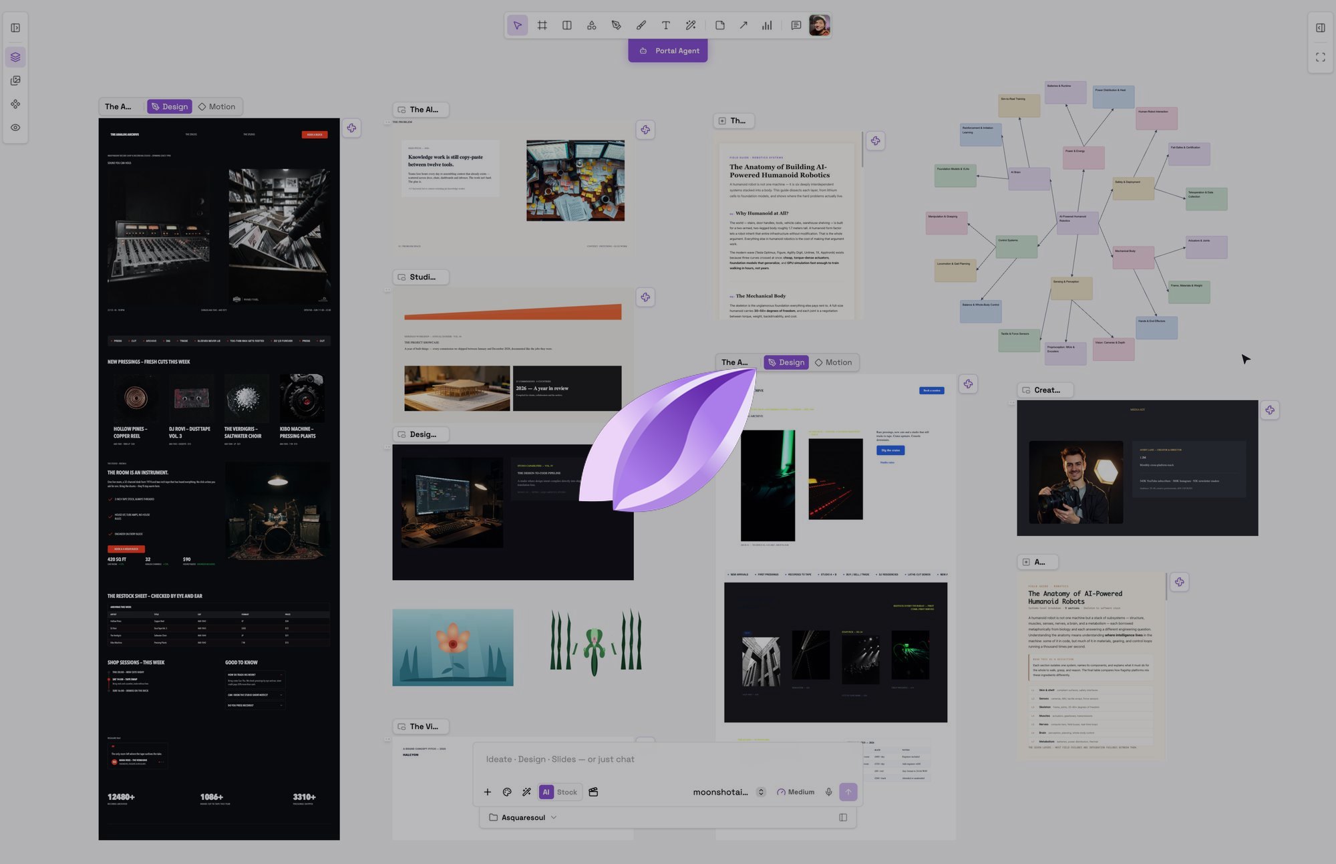Select the cursor/move tool in top toolbar
This screenshot has height=864, width=1336.
pos(517,25)
